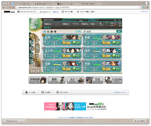Image resolution: width=151 pixels, height=126 pixels.
Task: Bookmark page with the star icon
Action: (140, 8)
